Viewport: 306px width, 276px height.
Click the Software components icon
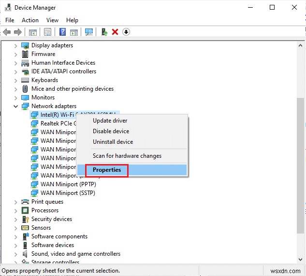(25, 236)
